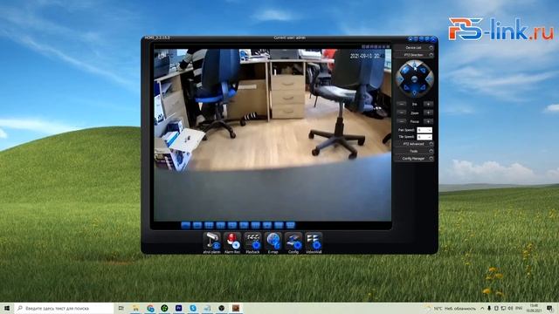Viewport: 559px width, 314px height.
Task: Expand the PTZ Advanced panel
Action: (414, 144)
